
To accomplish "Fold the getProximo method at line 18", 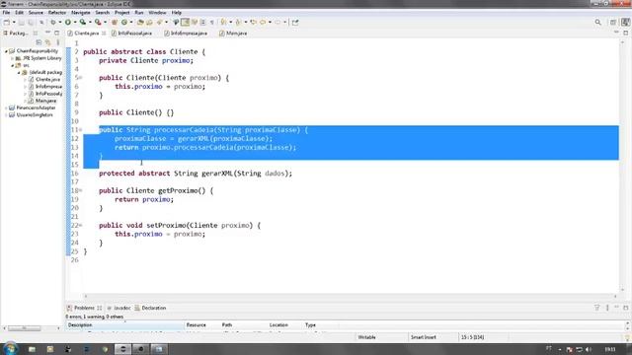I will (81, 190).
